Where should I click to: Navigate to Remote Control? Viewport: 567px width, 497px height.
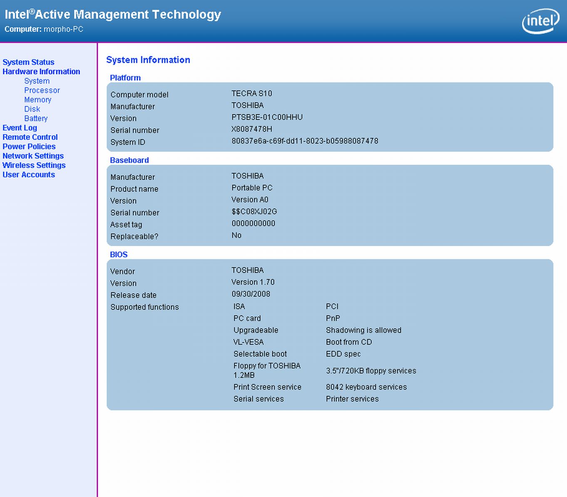[x=30, y=137]
